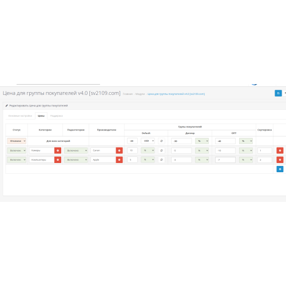The width and height of the screenshot is (286, 286).
Task: Click the Статус column header
Action: pyautogui.click(x=17, y=130)
